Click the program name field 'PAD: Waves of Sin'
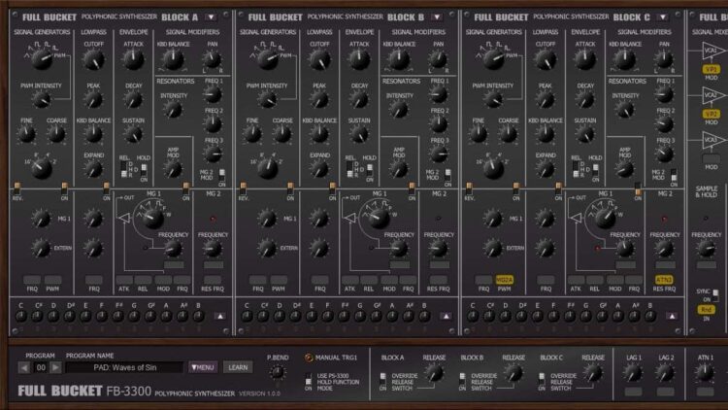The width and height of the screenshot is (728, 410). (x=124, y=367)
